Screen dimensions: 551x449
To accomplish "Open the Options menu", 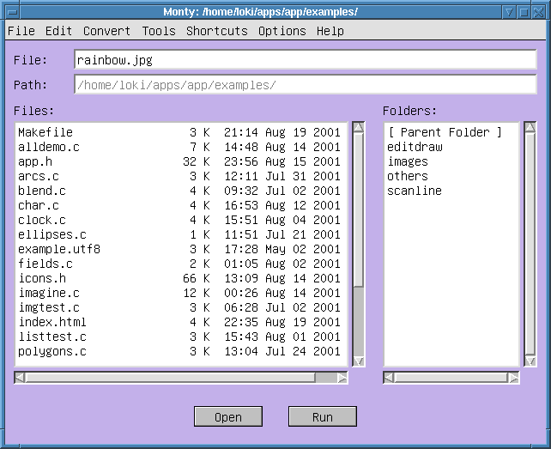I will click(282, 31).
